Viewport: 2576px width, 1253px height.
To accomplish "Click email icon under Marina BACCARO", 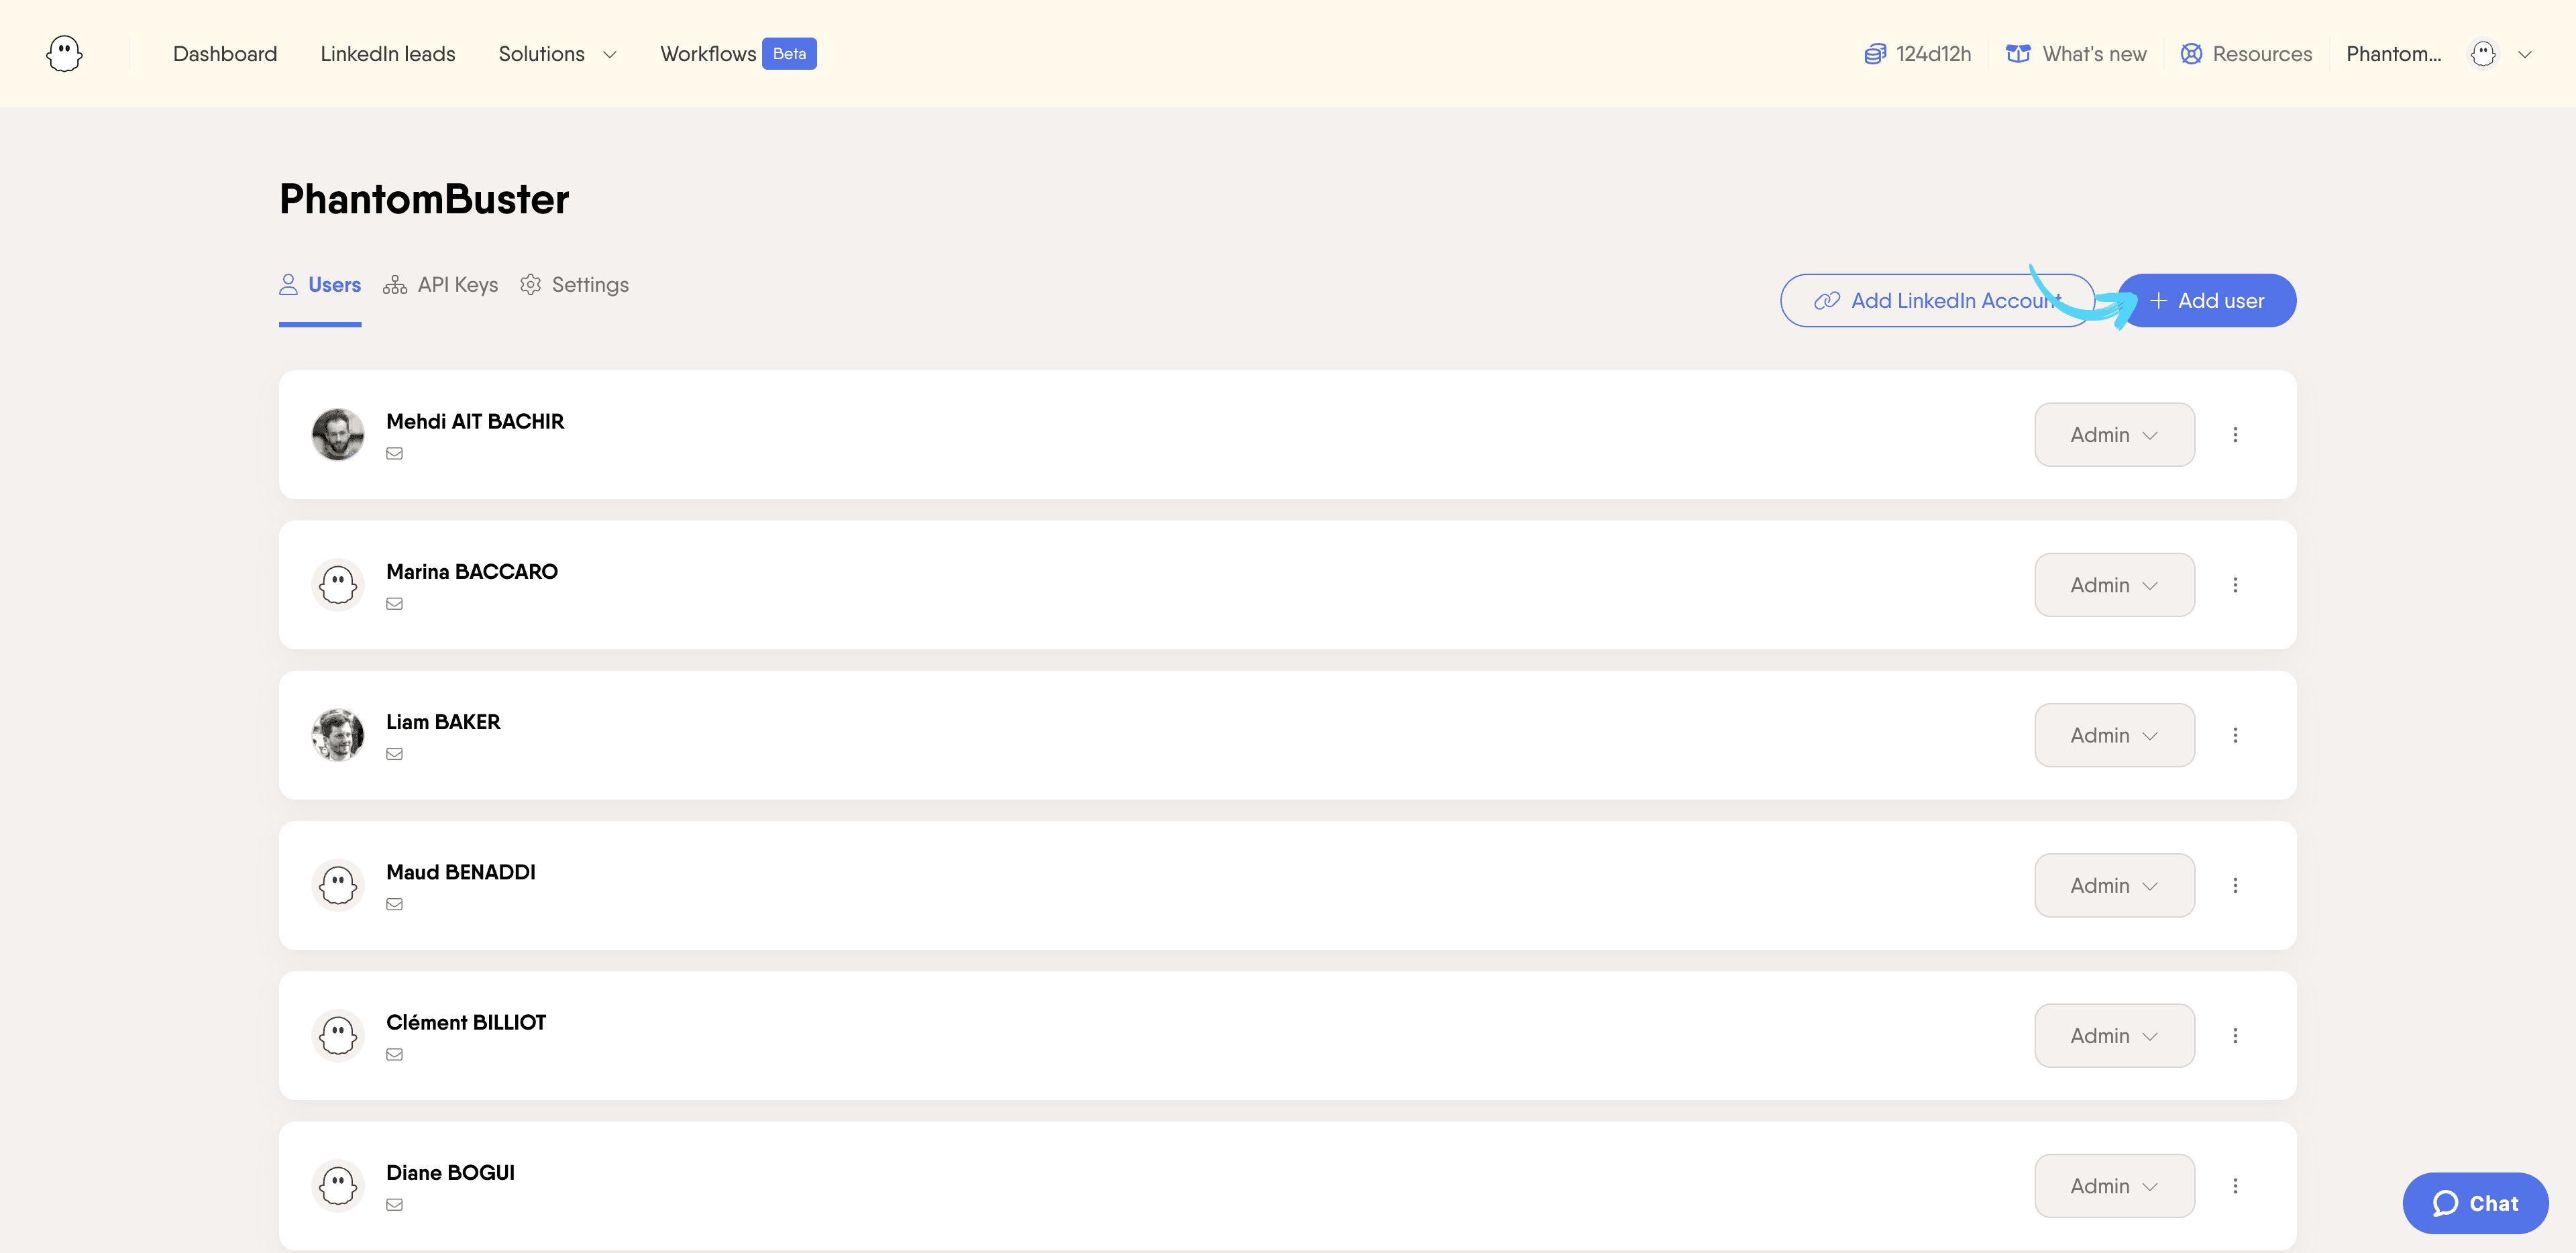I will coord(395,604).
